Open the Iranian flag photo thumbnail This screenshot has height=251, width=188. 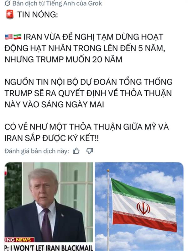click(139, 207)
